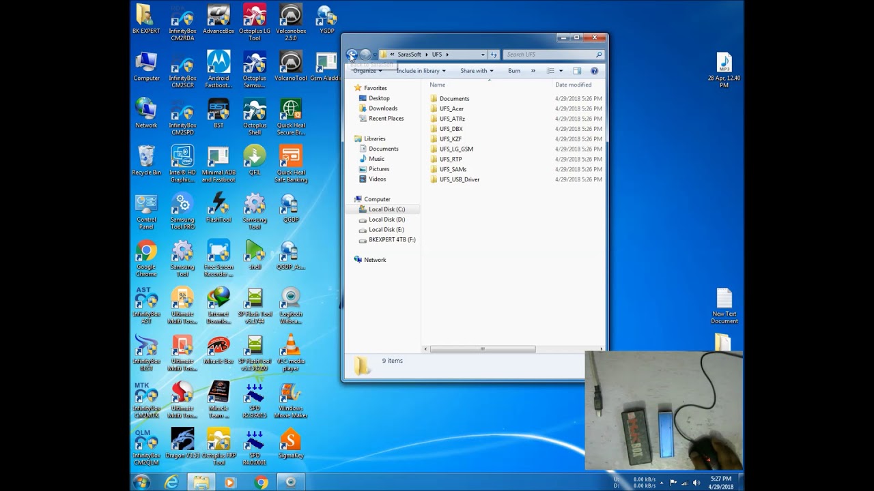
Task: Open the Windows Start menu
Action: point(142,482)
